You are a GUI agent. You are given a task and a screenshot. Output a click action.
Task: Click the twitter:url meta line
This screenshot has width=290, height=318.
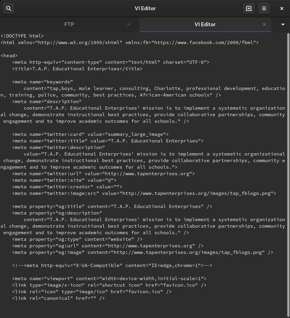click(x=104, y=174)
